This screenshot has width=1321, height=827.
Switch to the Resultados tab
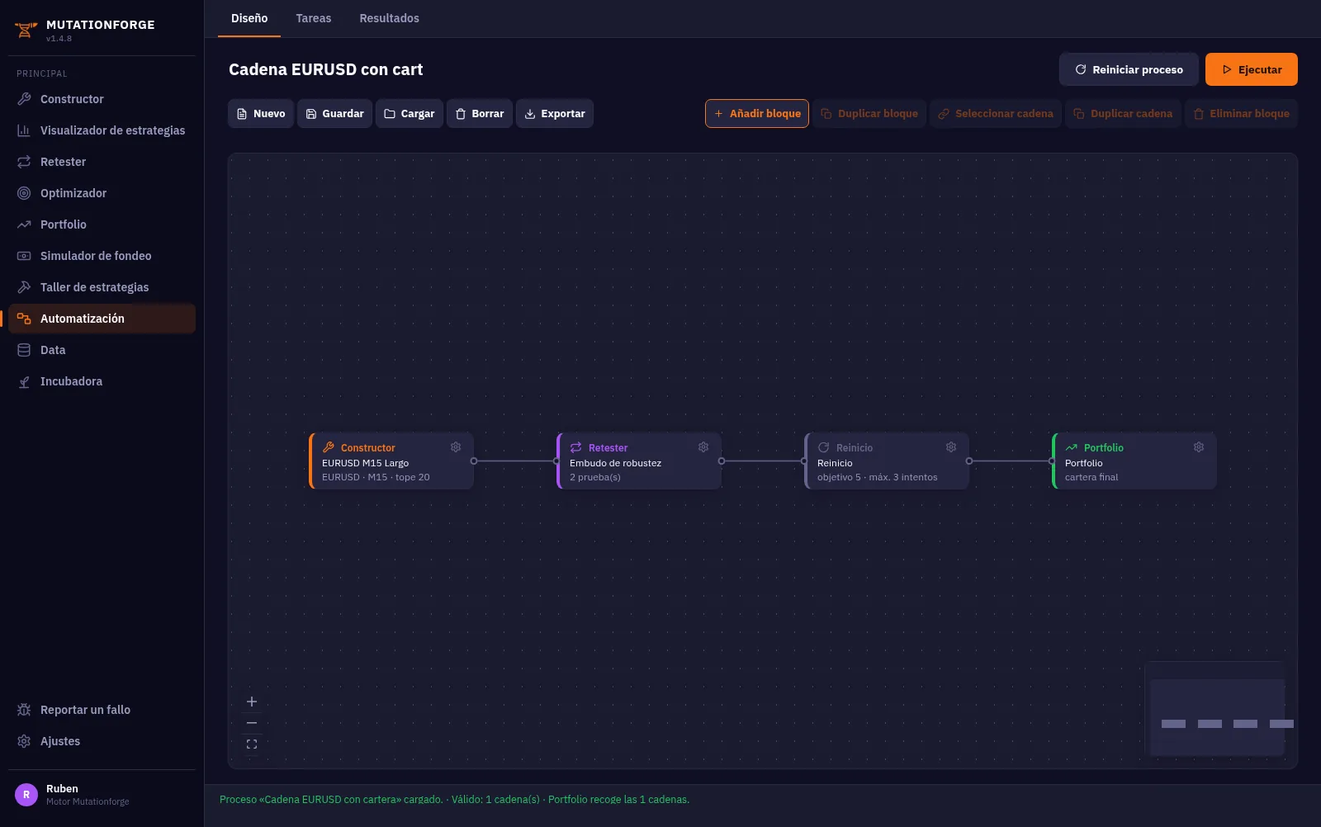tap(389, 18)
